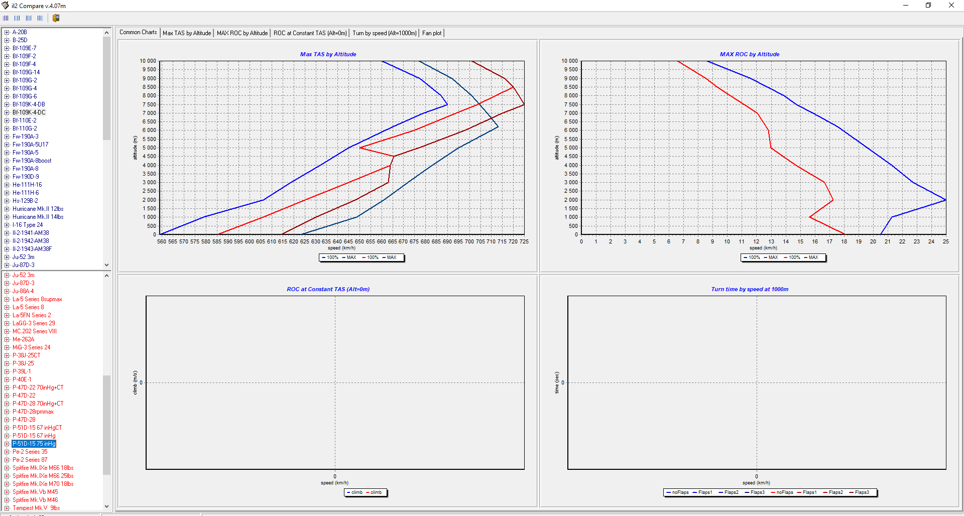Screen dimensions: 964x516
Task: Select LaGG-3 Series 29 aircraft
Action: click(34, 323)
